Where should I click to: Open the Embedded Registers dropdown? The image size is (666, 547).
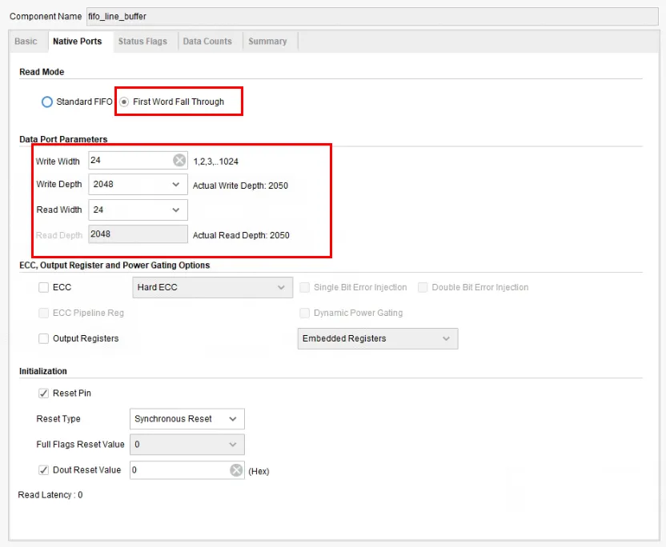pyautogui.click(x=377, y=339)
